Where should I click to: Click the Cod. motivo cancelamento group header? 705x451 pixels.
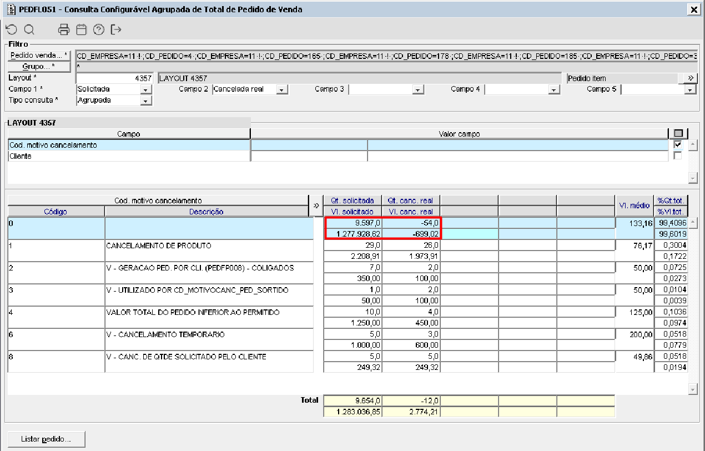point(158,201)
